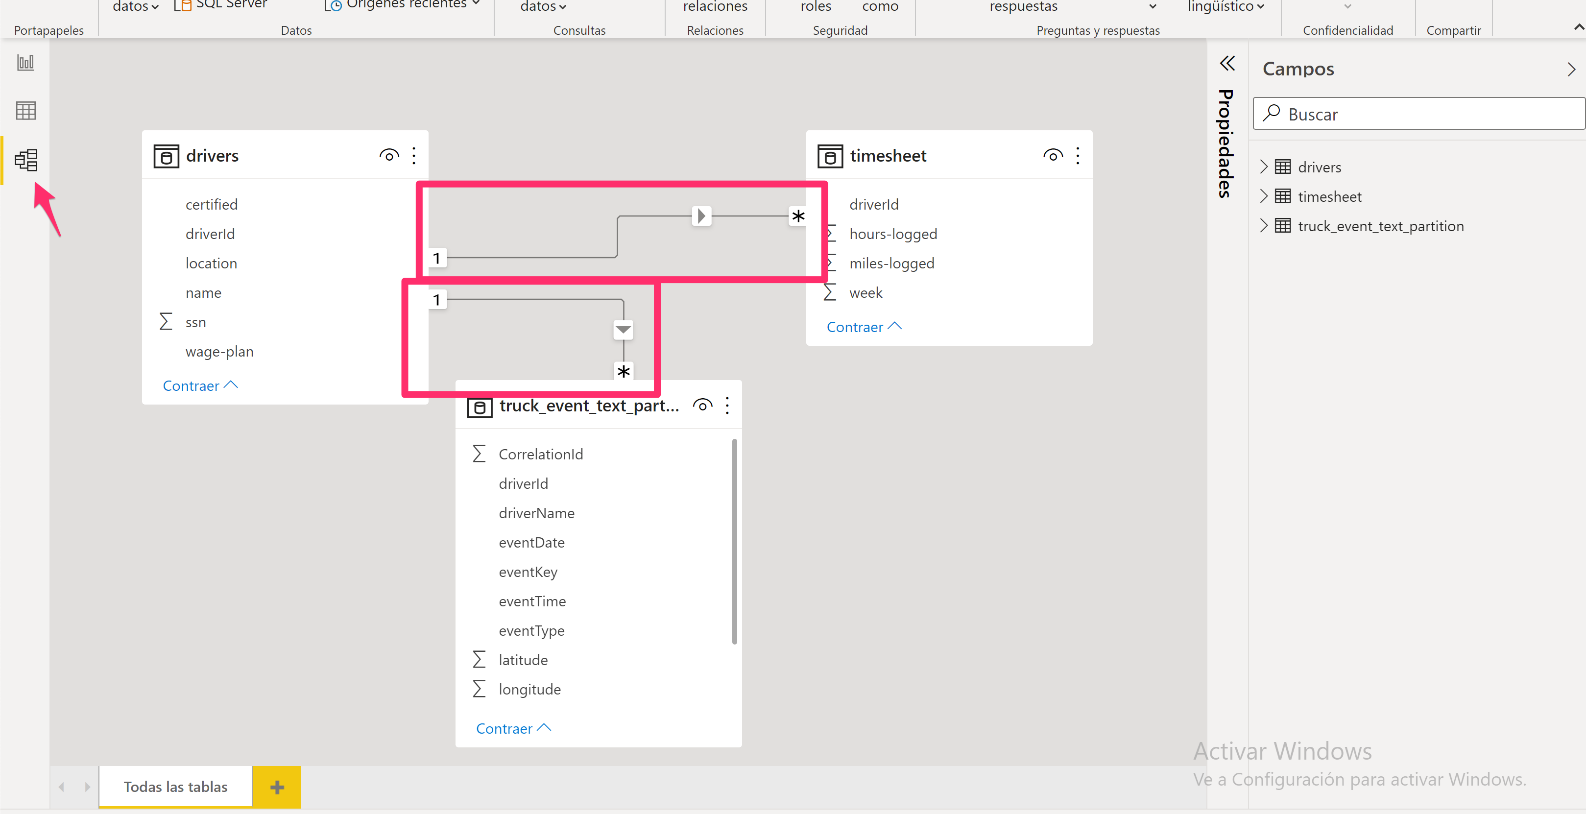Select the name field in drivers
The height and width of the screenshot is (814, 1586).
pyautogui.click(x=203, y=293)
